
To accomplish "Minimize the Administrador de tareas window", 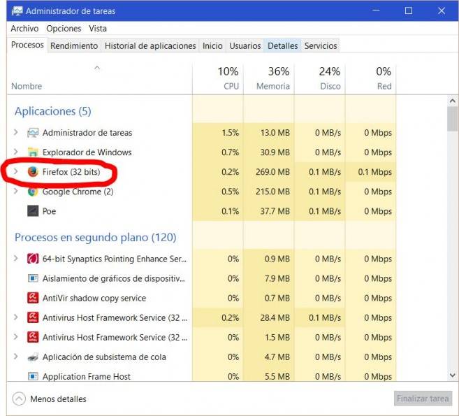I will [x=376, y=10].
